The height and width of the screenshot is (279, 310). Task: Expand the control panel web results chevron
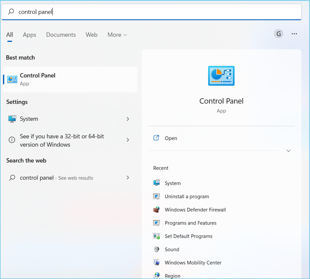click(x=128, y=178)
